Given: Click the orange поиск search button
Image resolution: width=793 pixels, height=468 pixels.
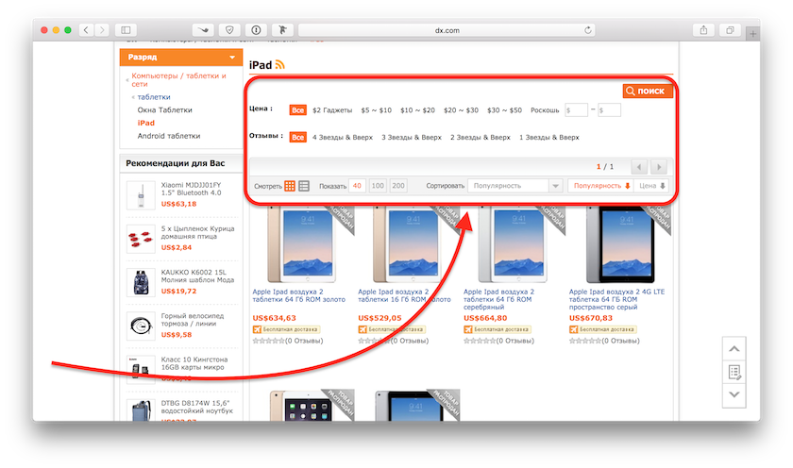Looking at the screenshot, I should tap(648, 91).
